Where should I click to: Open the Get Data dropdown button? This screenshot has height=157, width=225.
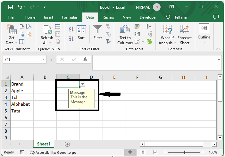tap(11, 34)
